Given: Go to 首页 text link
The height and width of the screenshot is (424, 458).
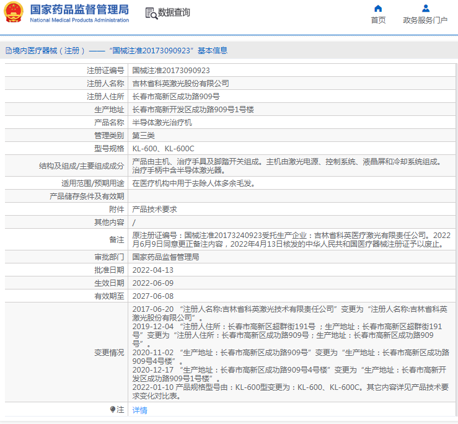Looking at the screenshot, I should 378,20.
